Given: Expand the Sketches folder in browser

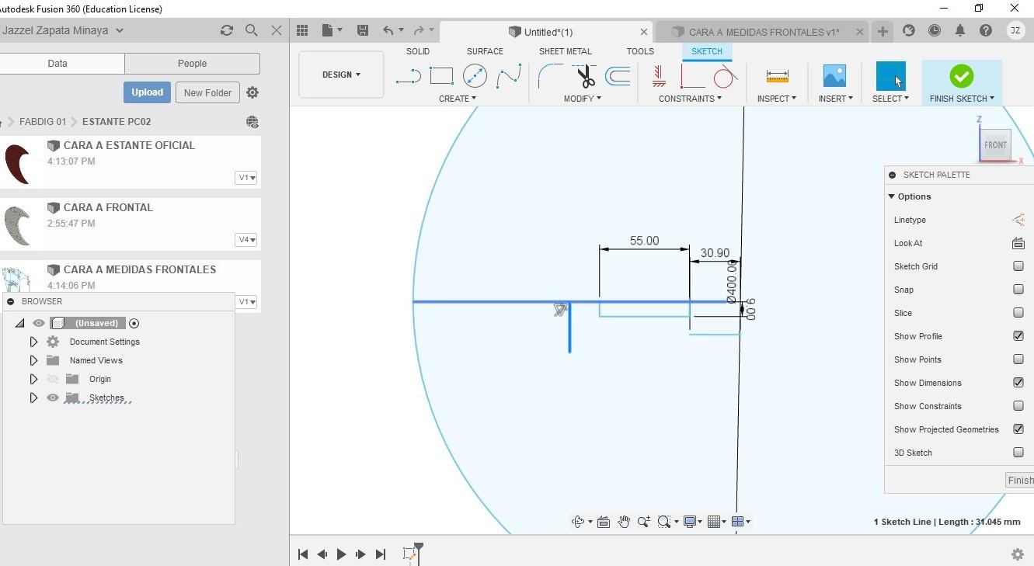Looking at the screenshot, I should click(x=33, y=398).
